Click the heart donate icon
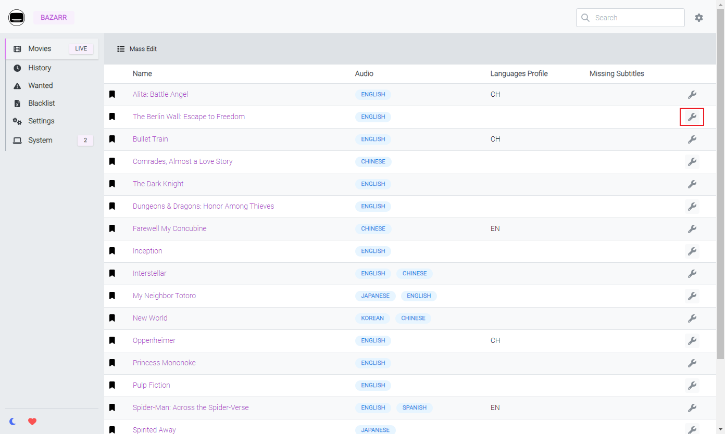This screenshot has height=434, width=725. click(32, 422)
